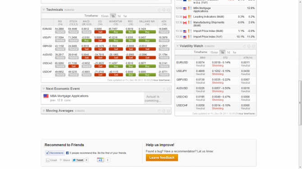Select 15min timeframe in Volatility Watch
The height and width of the screenshot is (169, 302).
tap(214, 53)
